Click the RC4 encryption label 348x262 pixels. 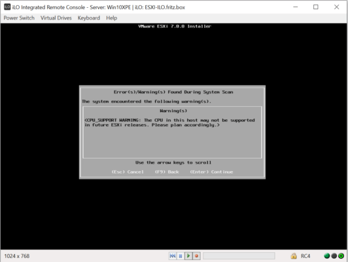click(305, 256)
